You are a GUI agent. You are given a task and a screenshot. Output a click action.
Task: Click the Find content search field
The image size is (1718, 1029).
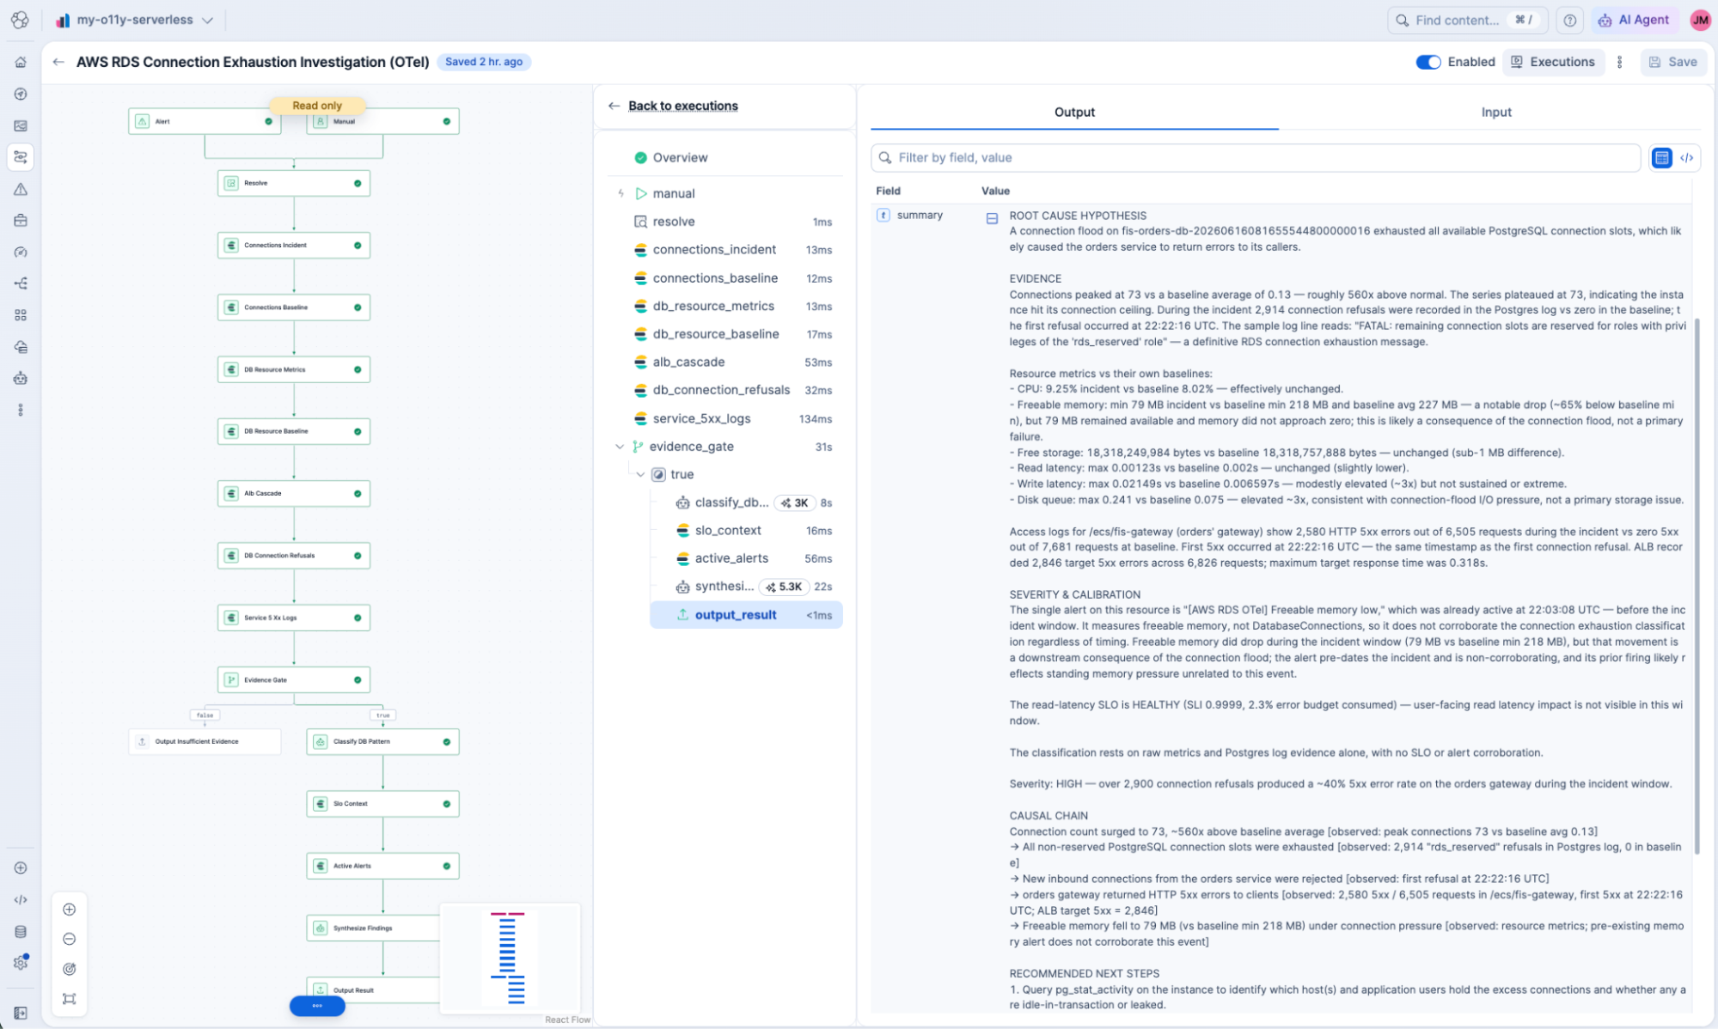1466,20
